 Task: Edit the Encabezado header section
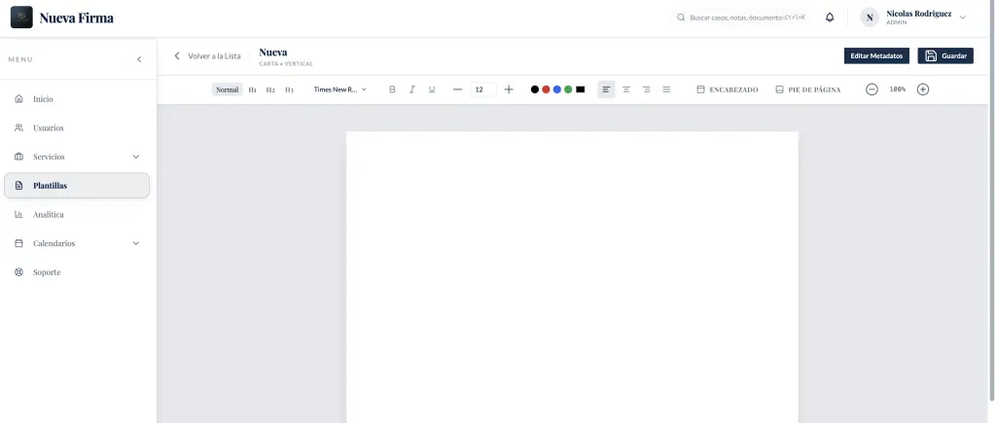click(728, 89)
